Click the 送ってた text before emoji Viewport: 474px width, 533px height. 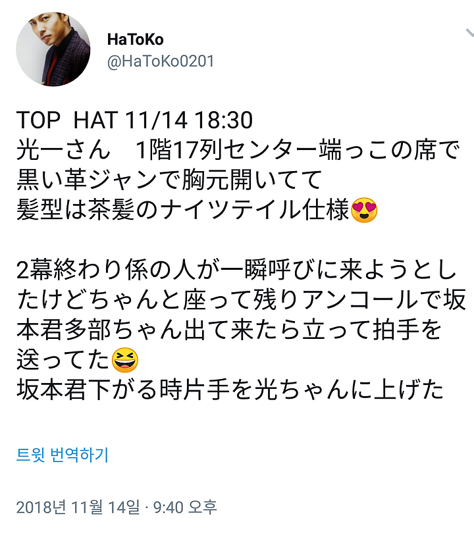63,360
